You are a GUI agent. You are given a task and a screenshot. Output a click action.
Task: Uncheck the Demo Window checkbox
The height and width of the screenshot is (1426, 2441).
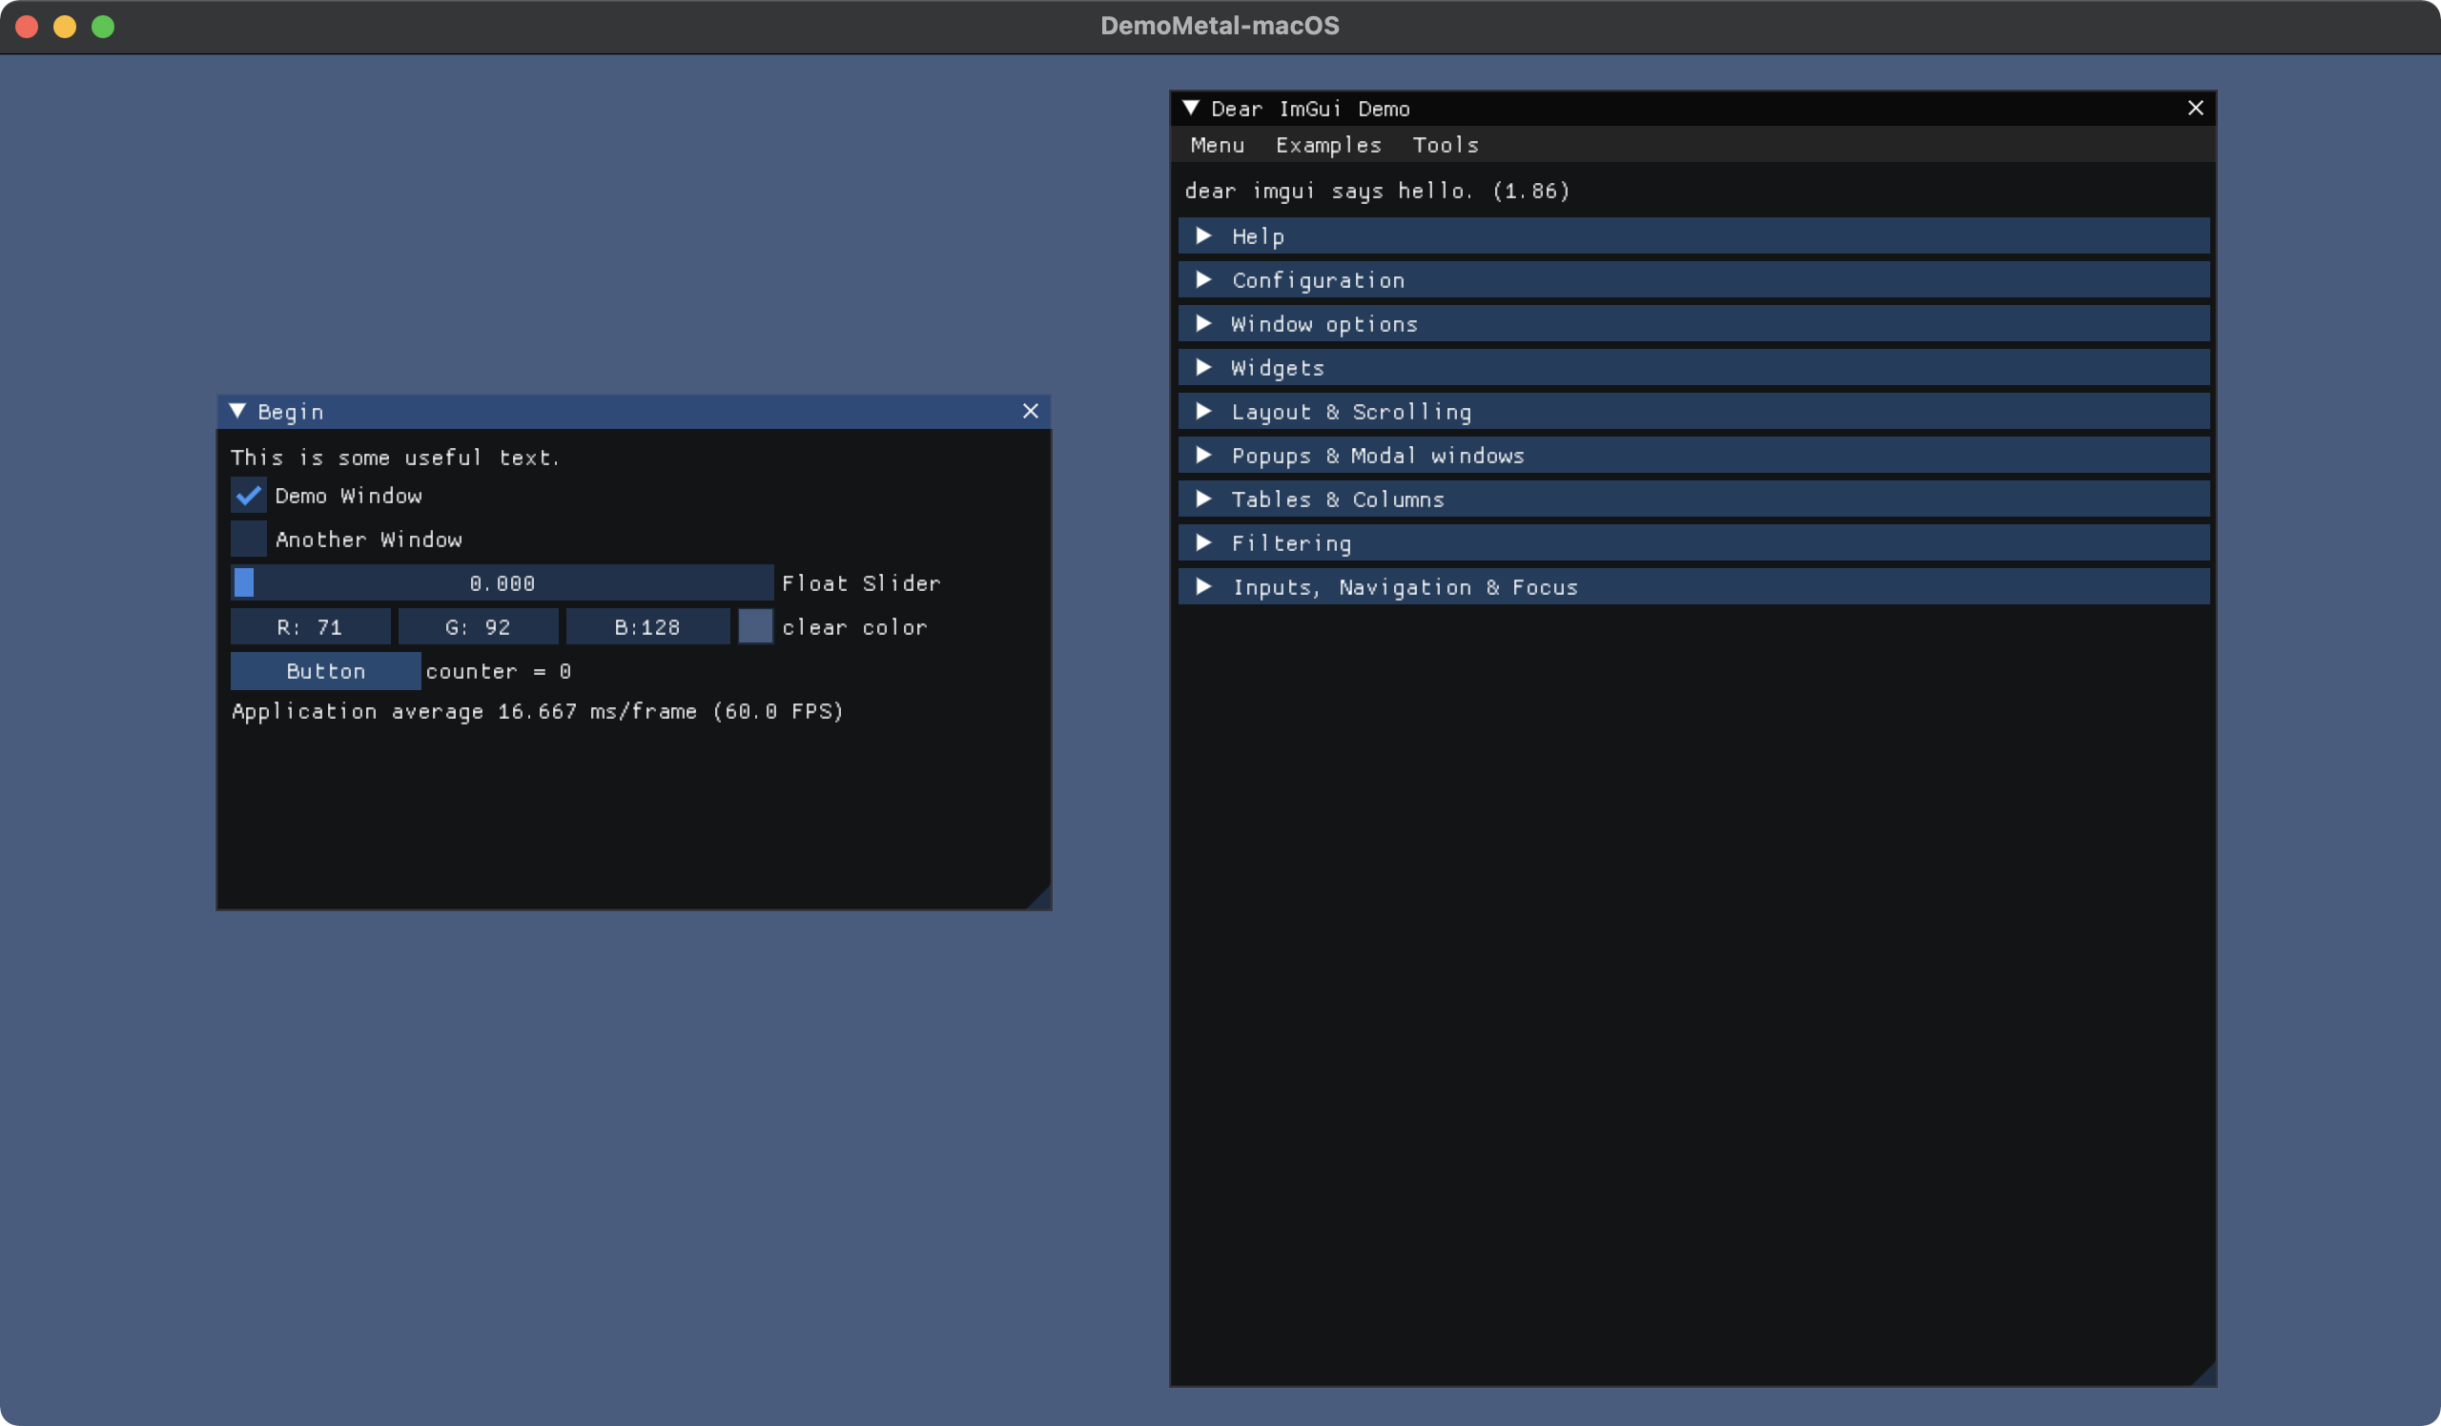point(248,496)
